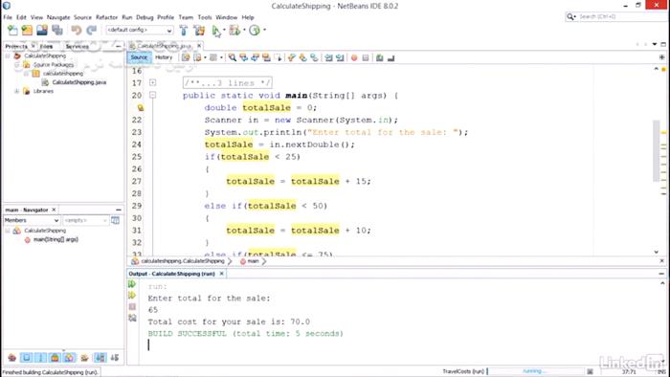Open the Debug menu
The width and height of the screenshot is (670, 377).
pyautogui.click(x=145, y=17)
